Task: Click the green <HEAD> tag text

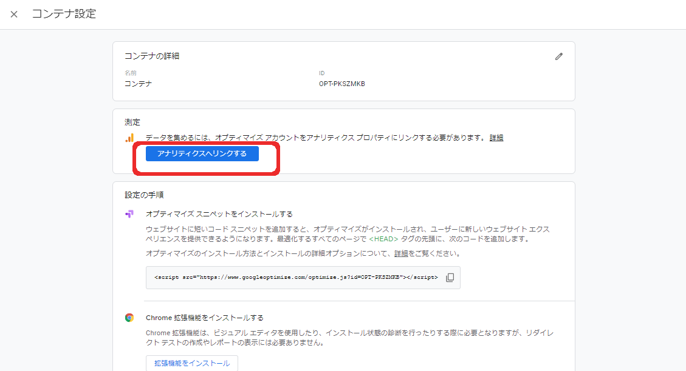Action: (x=383, y=239)
